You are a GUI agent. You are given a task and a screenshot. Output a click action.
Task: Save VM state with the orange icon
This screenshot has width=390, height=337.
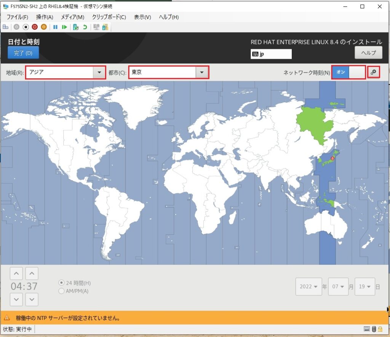(44, 27)
